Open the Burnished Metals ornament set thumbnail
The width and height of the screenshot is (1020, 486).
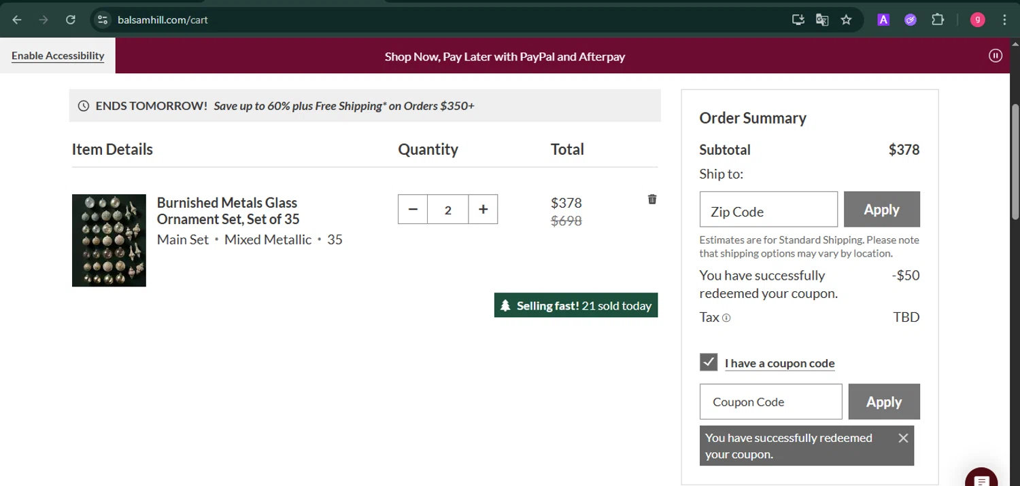pos(109,240)
